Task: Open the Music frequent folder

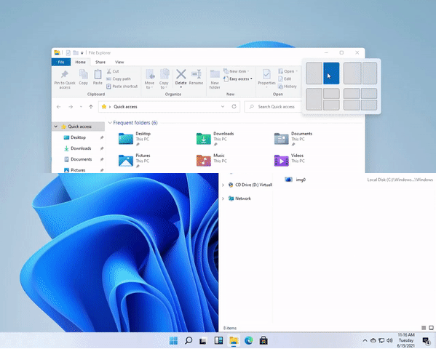Action: tap(212, 161)
